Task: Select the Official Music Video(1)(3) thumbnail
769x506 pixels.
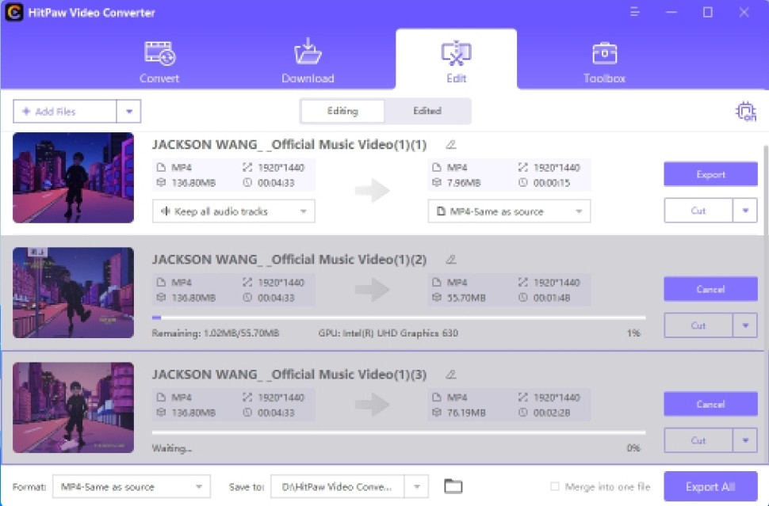Action: coord(73,408)
